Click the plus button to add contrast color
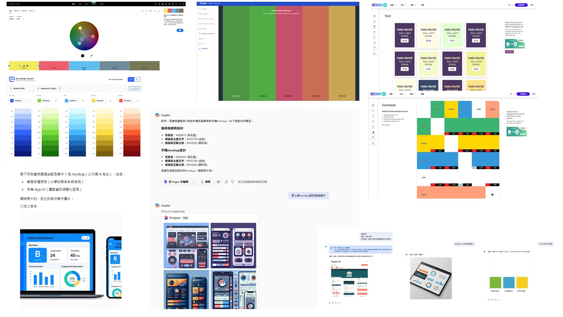Screen dimensions: 563x317 (492, 195)
